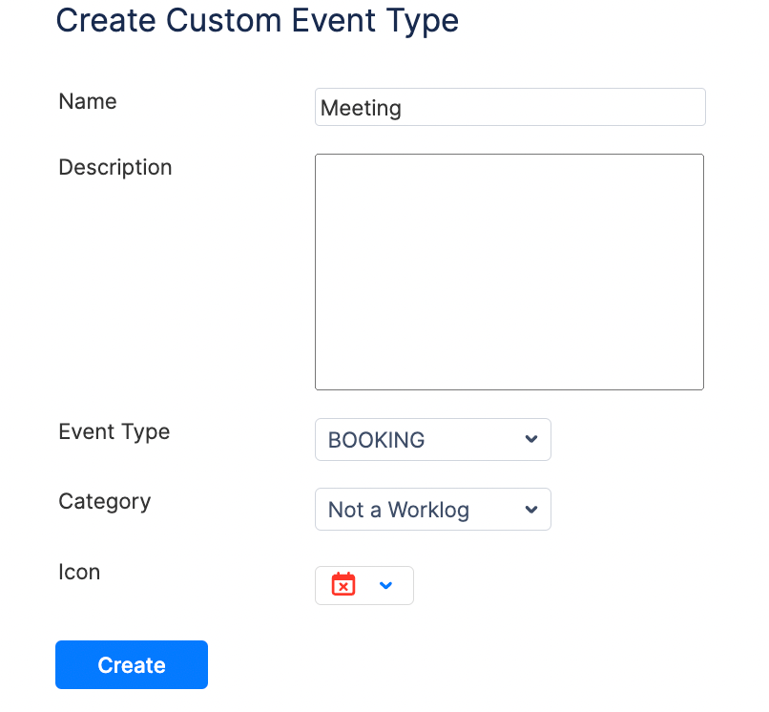Screen dimensions: 769x712
Task: Open the BOOKING Event Type dropdown
Action: coord(432,440)
